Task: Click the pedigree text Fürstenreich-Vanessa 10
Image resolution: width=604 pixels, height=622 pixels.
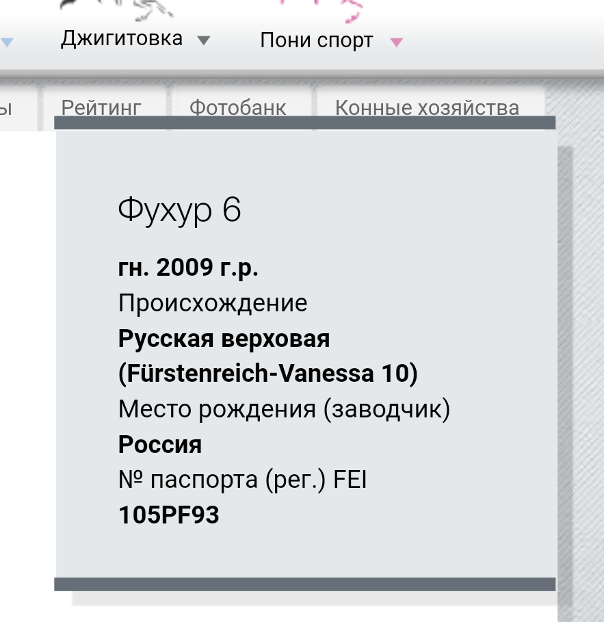Action: click(267, 374)
